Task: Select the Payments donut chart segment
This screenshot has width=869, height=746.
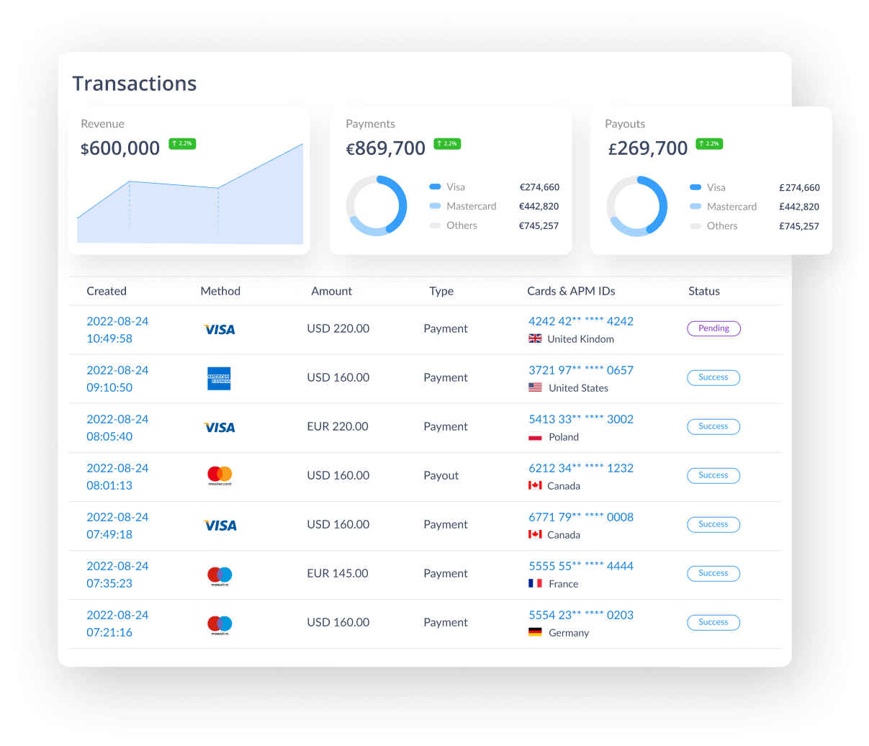Action: pyautogui.click(x=377, y=205)
